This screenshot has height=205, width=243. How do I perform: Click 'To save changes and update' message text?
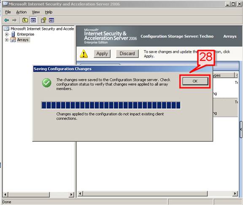tap(187, 54)
